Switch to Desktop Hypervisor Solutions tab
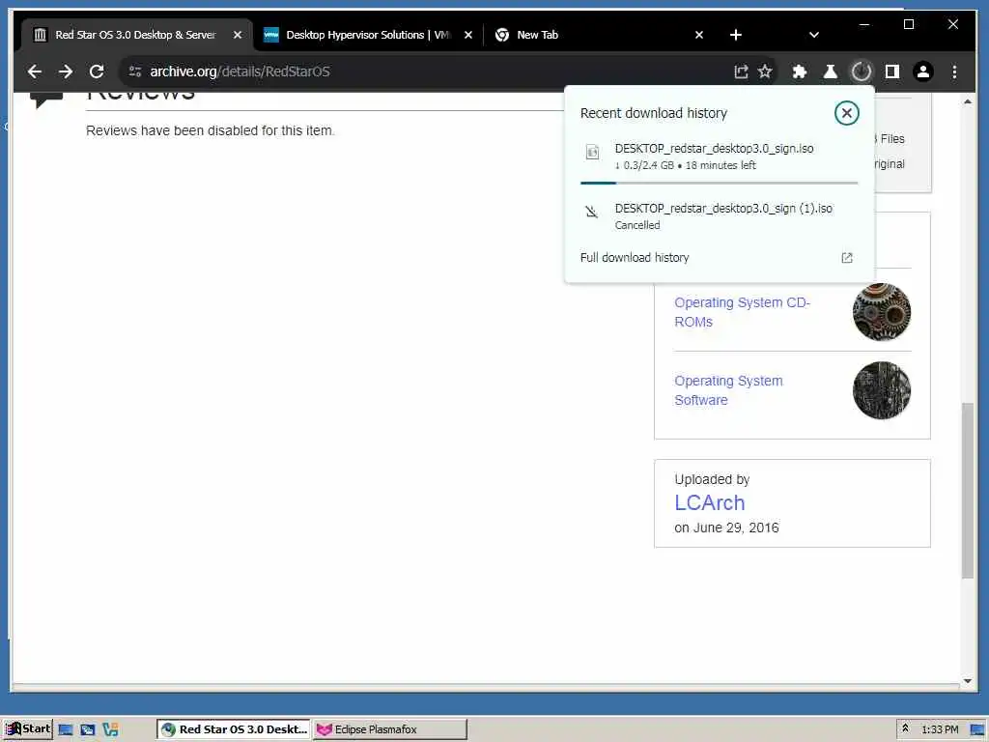This screenshot has width=989, height=742. (368, 35)
